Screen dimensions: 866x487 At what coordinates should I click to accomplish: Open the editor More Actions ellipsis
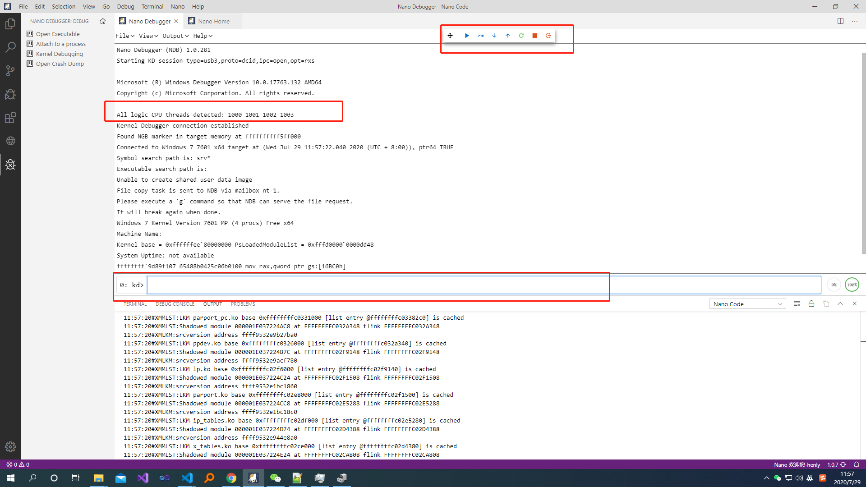[855, 21]
